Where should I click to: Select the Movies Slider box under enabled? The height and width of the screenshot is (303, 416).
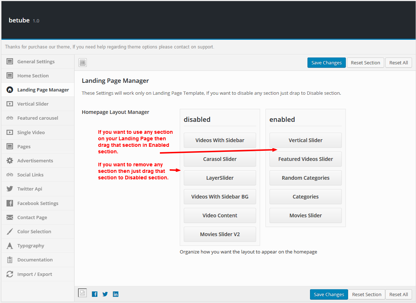305,215
